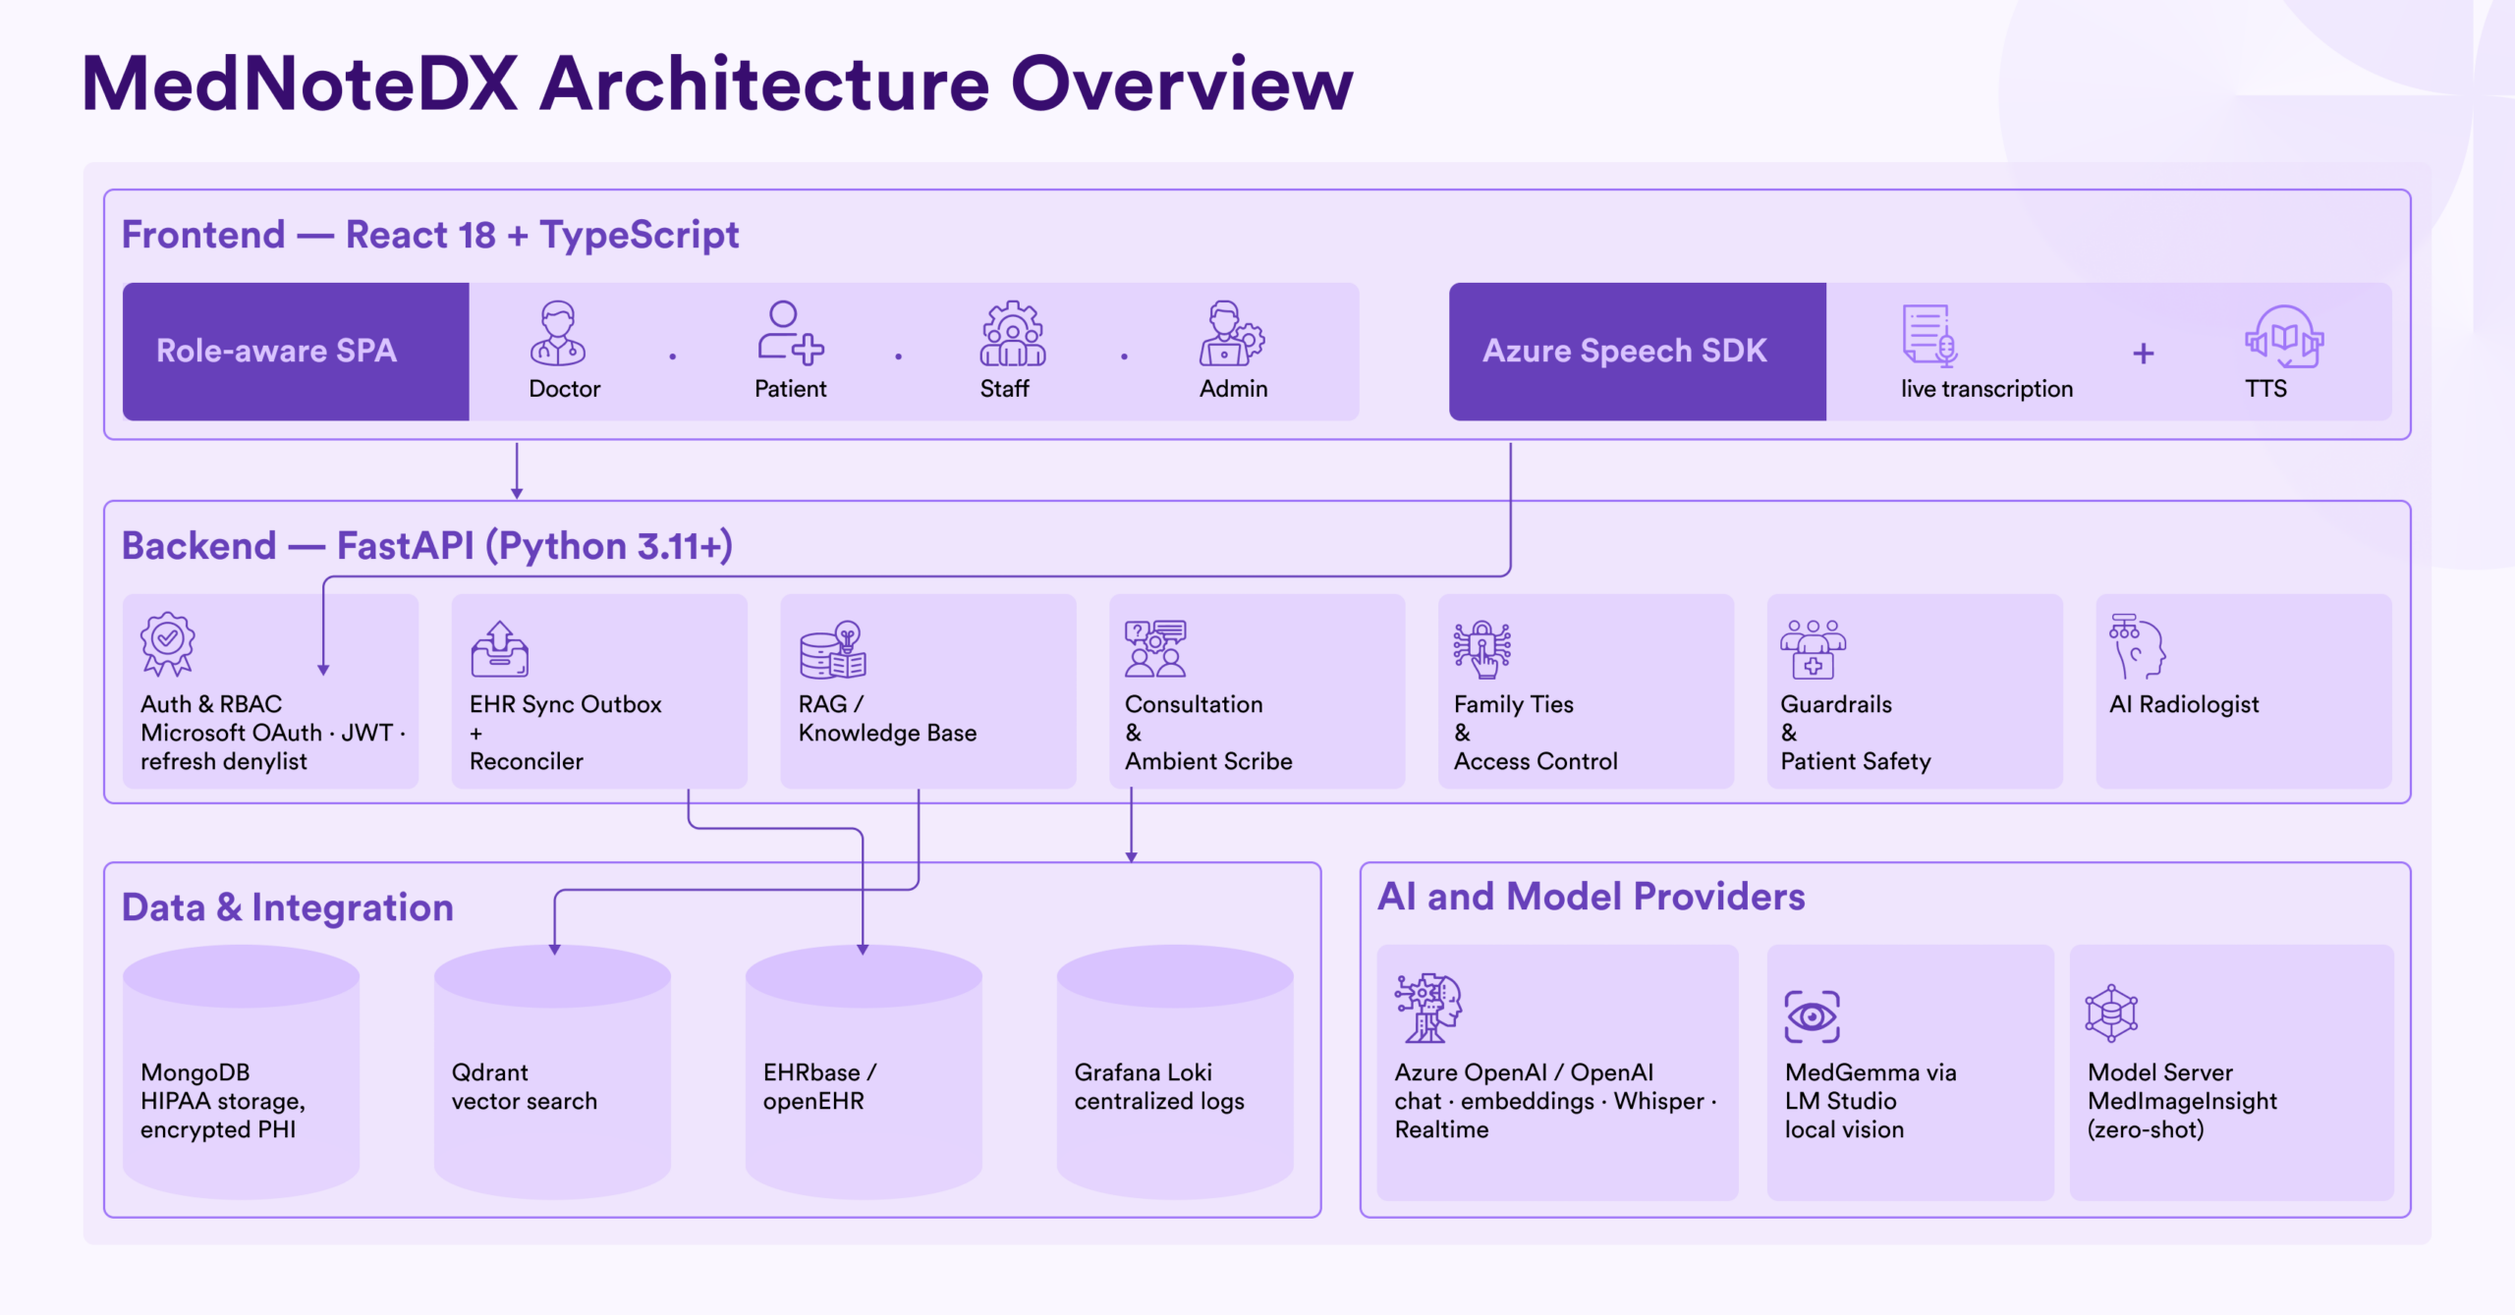Screen dimensions: 2515x1315
Task: Click the 'refresh denylist' text
Action: (224, 761)
